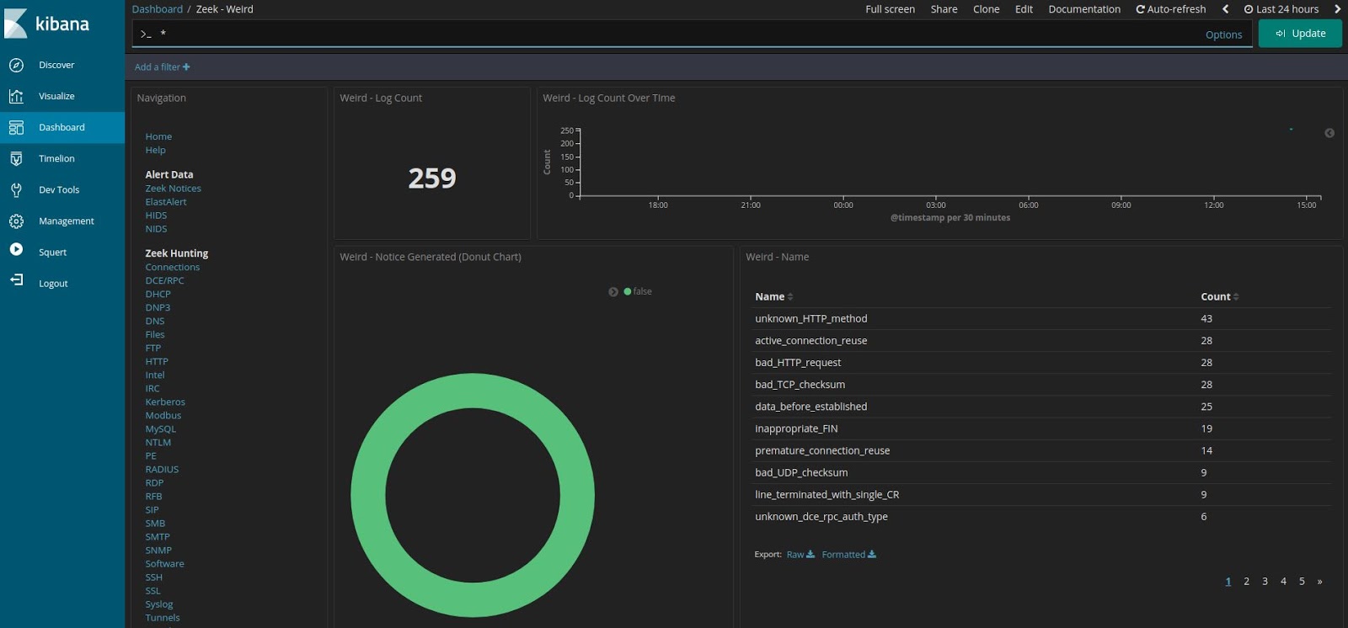1348x628 pixels.
Task: Open HTTP link
Action: [157, 361]
